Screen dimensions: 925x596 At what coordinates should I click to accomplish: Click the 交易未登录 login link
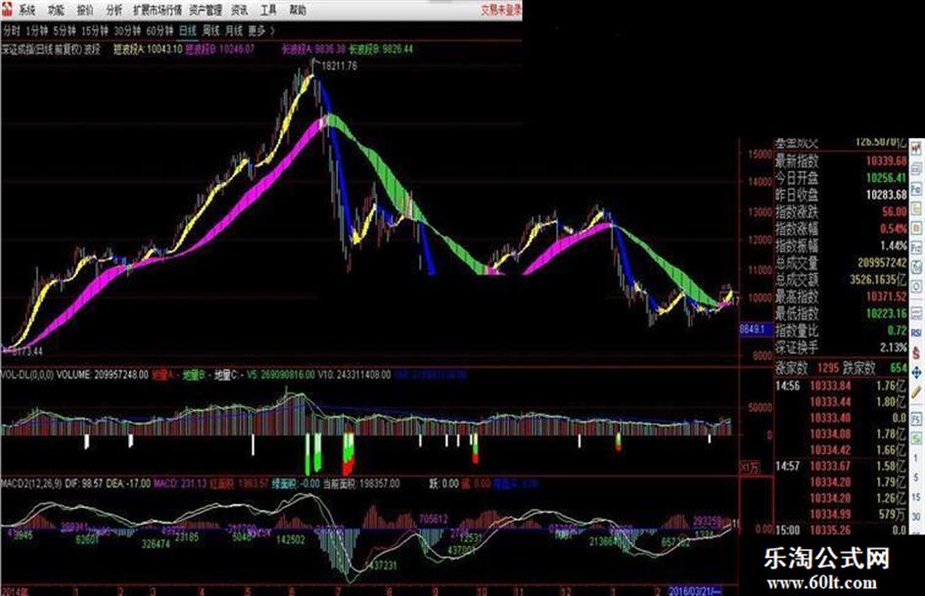coord(501,10)
